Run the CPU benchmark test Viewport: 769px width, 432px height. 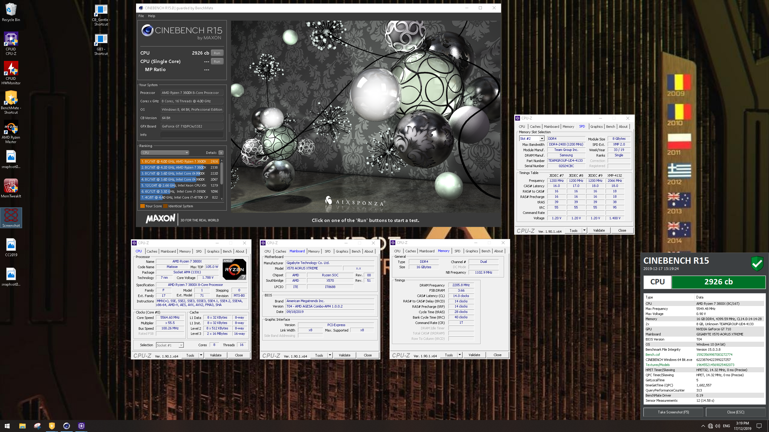(217, 53)
